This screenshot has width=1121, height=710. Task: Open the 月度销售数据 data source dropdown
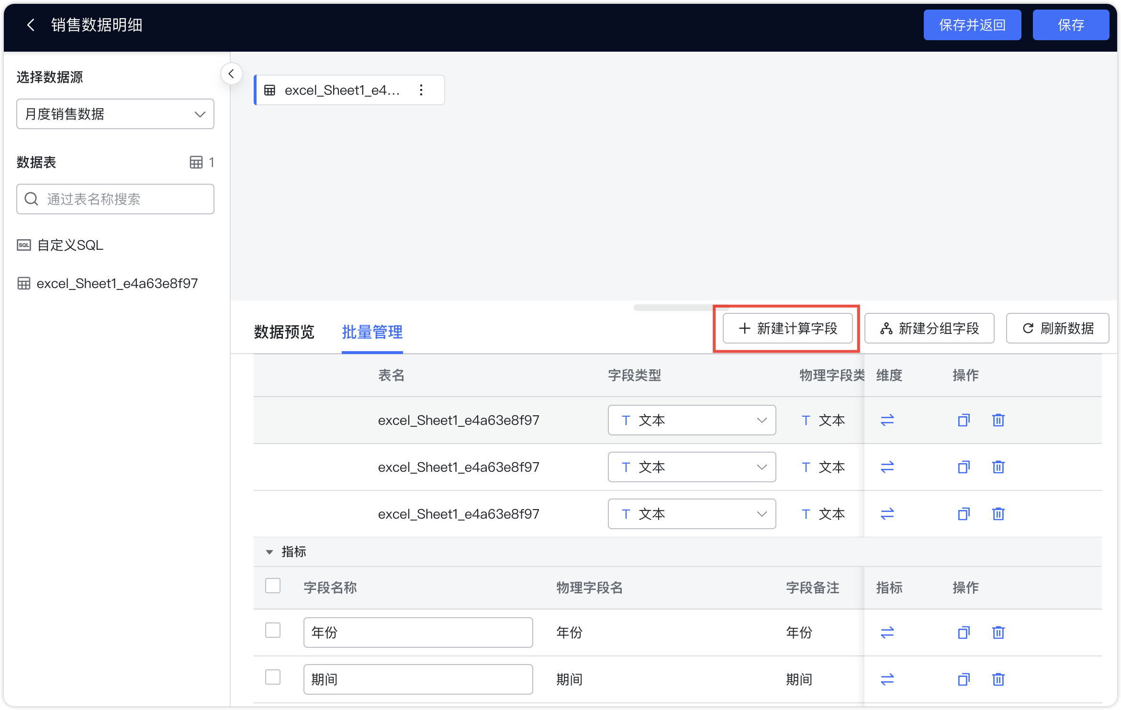[x=115, y=114]
